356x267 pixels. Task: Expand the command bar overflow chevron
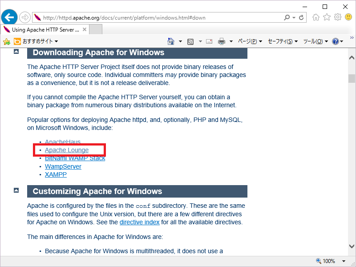(x=352, y=37)
